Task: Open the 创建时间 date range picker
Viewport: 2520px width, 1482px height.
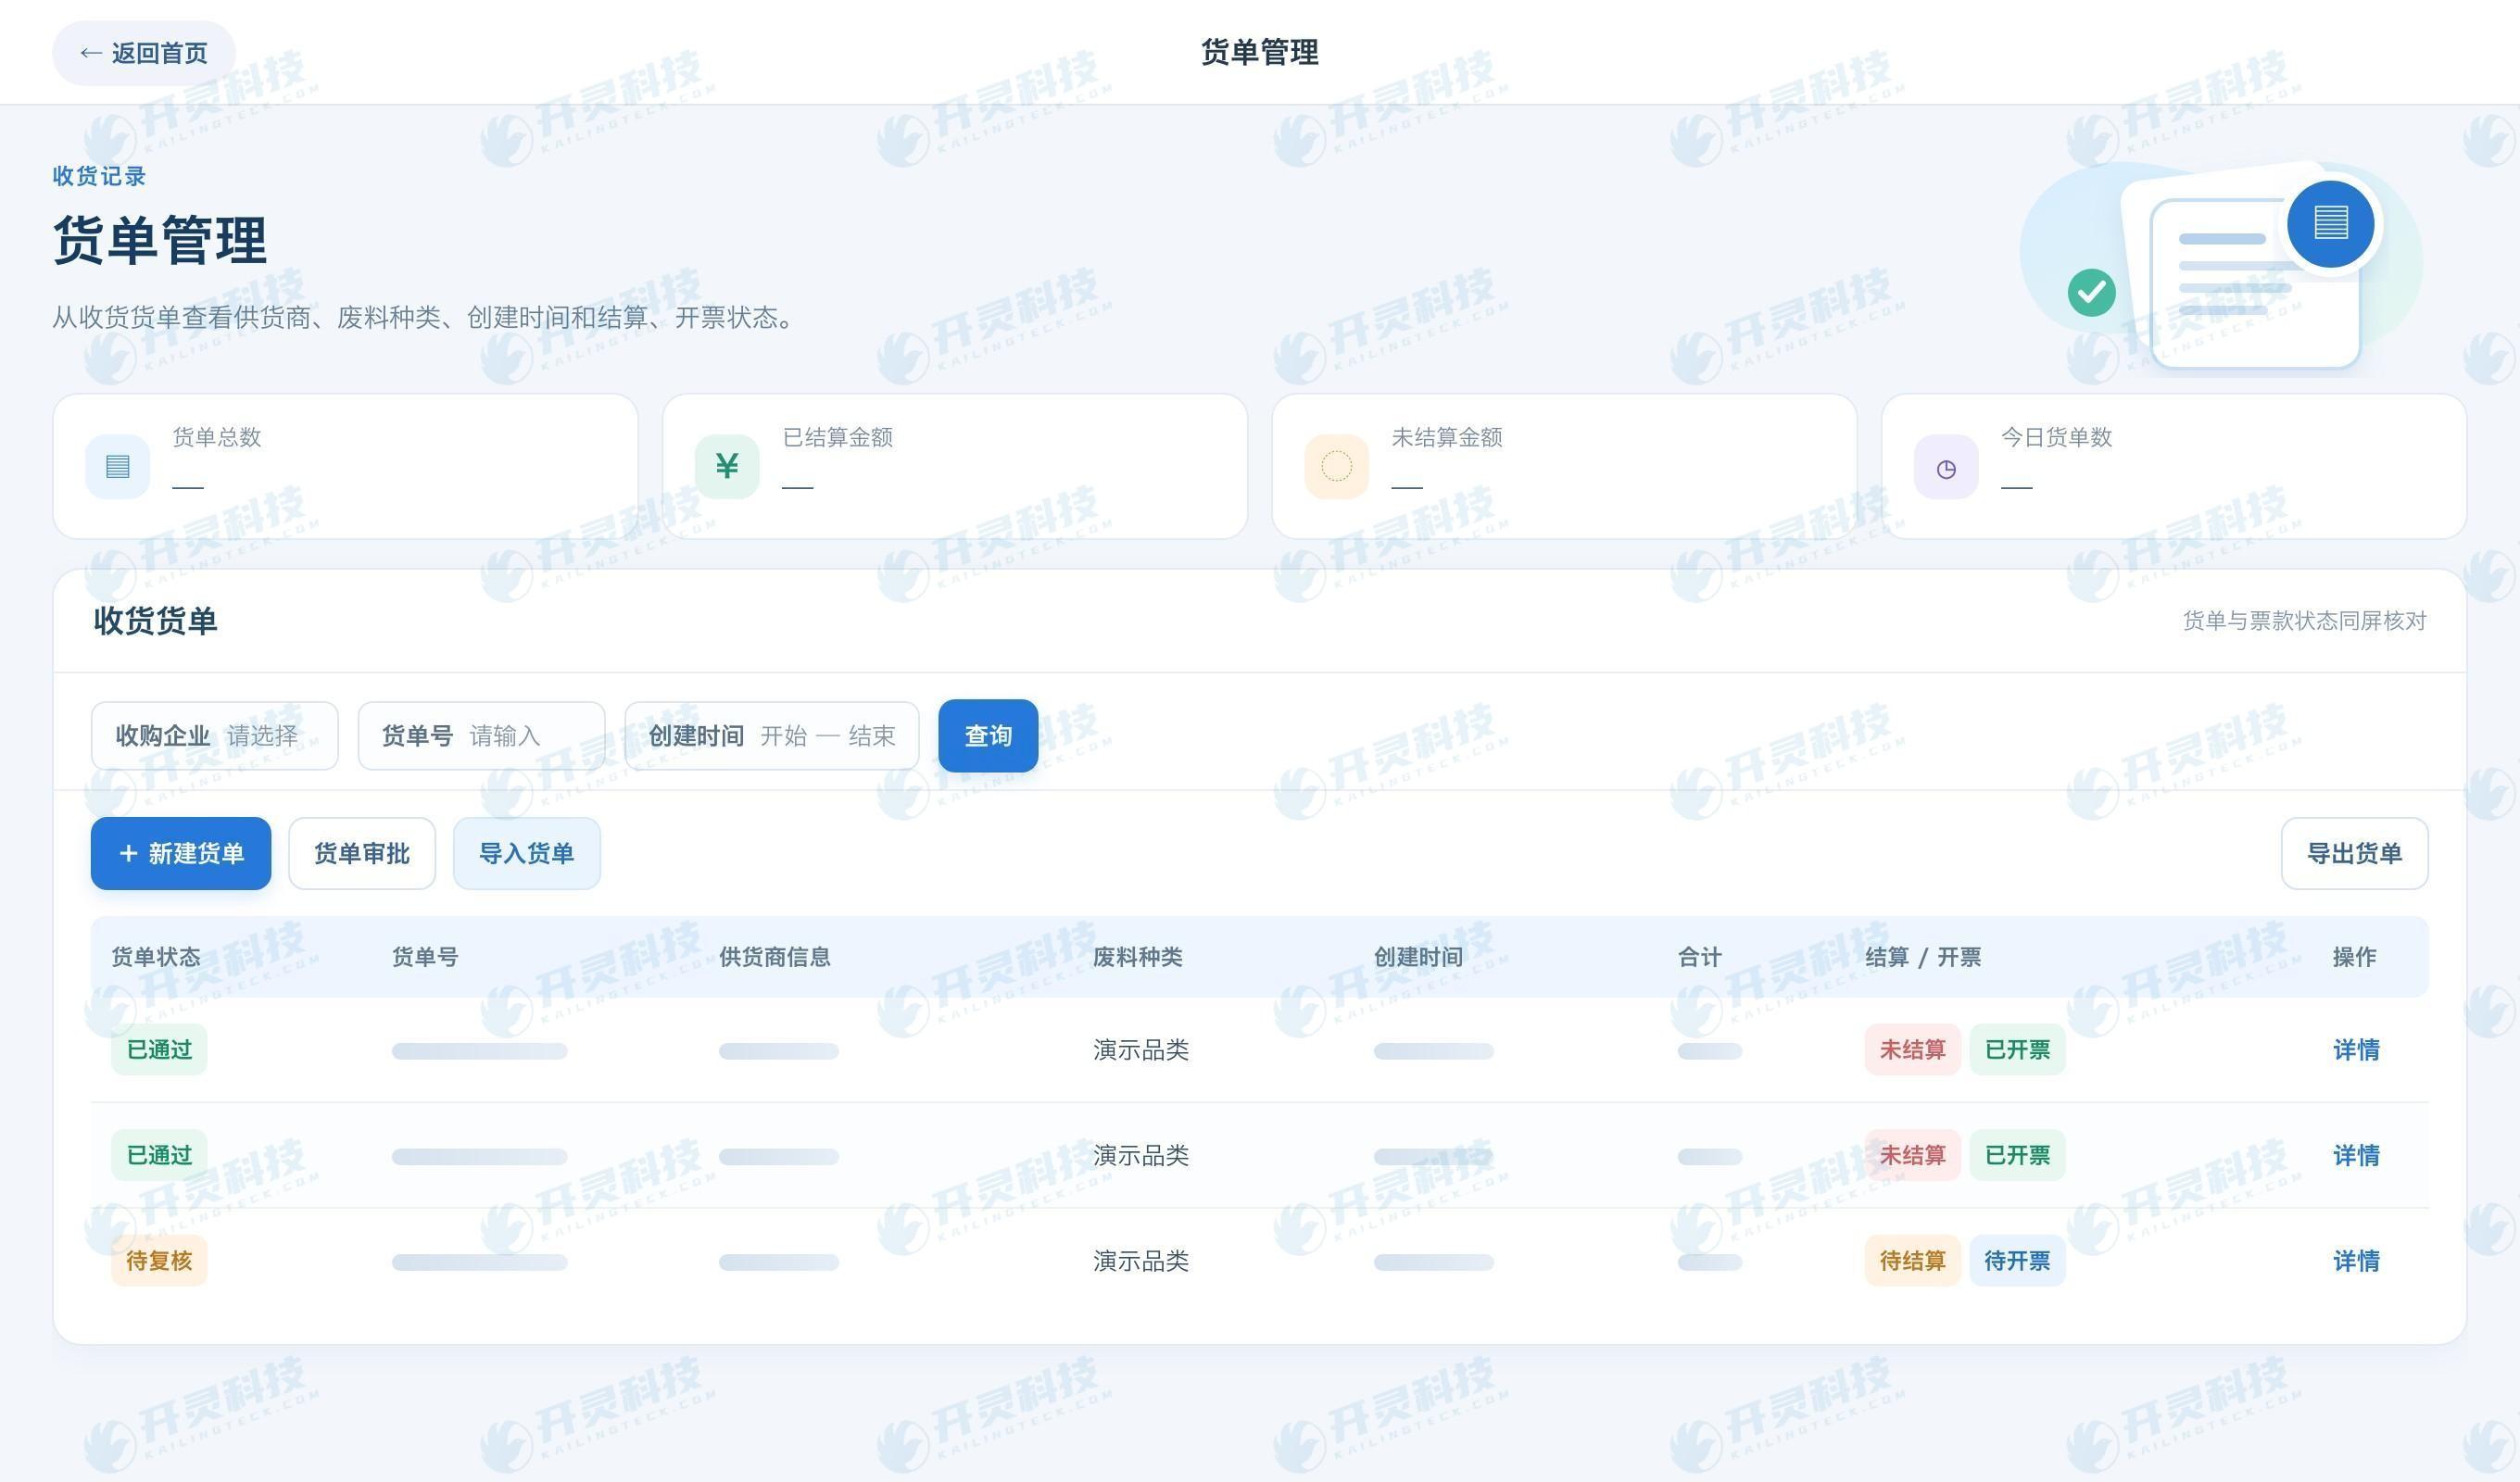Action: (772, 736)
